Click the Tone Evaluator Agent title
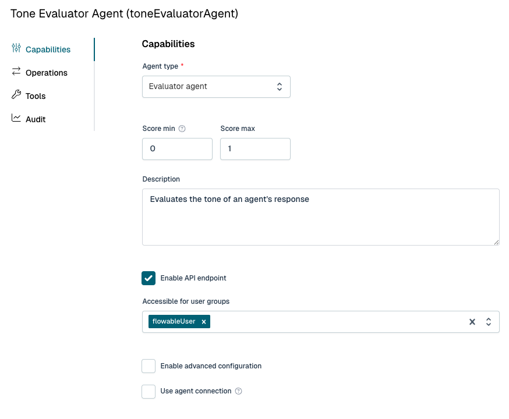Screen dimensions: 509x419 (x=124, y=13)
